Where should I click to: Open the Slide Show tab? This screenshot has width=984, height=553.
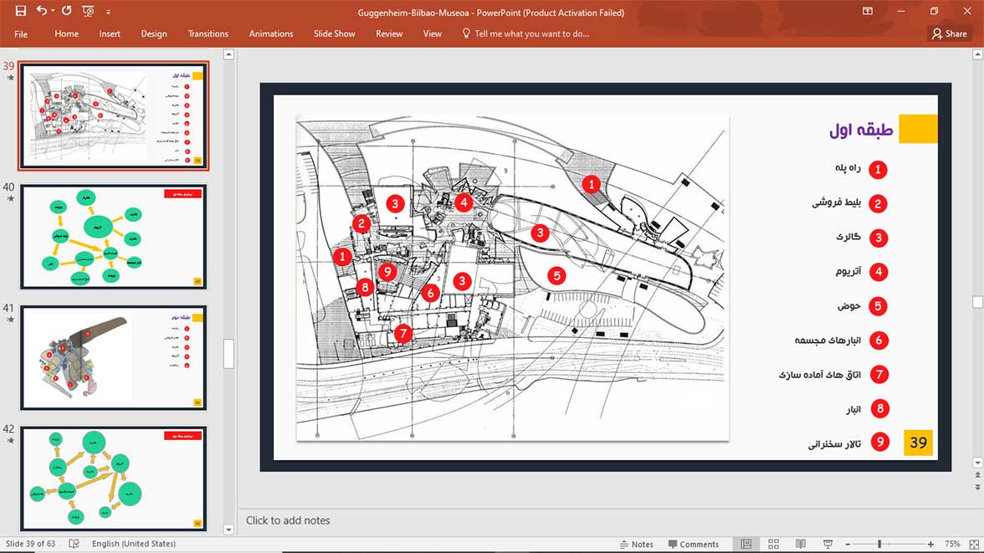(335, 34)
